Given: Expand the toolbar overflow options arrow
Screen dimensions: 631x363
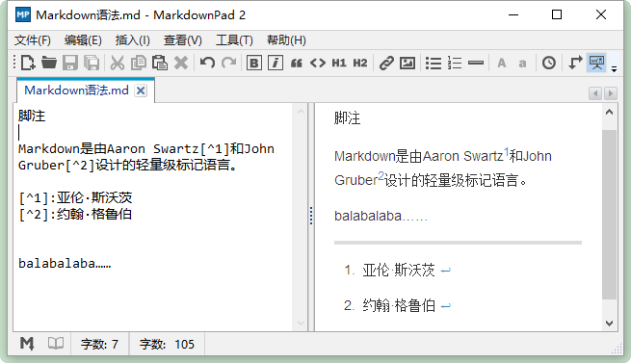Looking at the screenshot, I should pos(614,68).
